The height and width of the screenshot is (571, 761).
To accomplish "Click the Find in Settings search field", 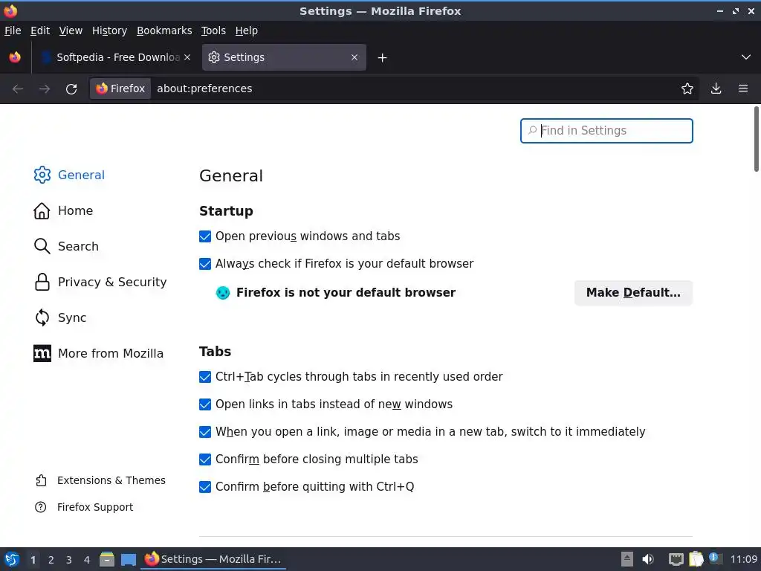I will coord(606,131).
